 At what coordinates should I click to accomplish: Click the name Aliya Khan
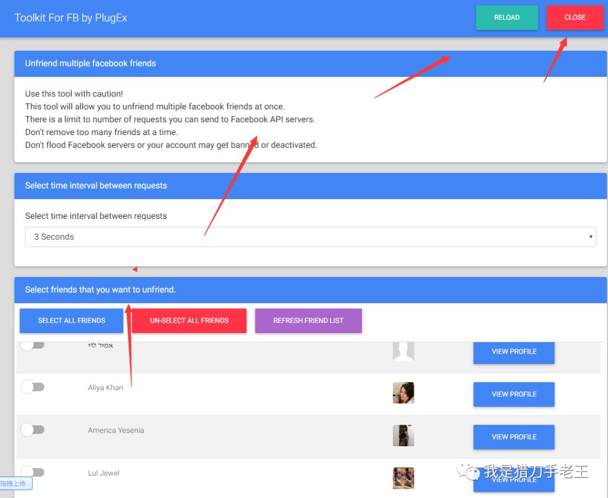105,388
